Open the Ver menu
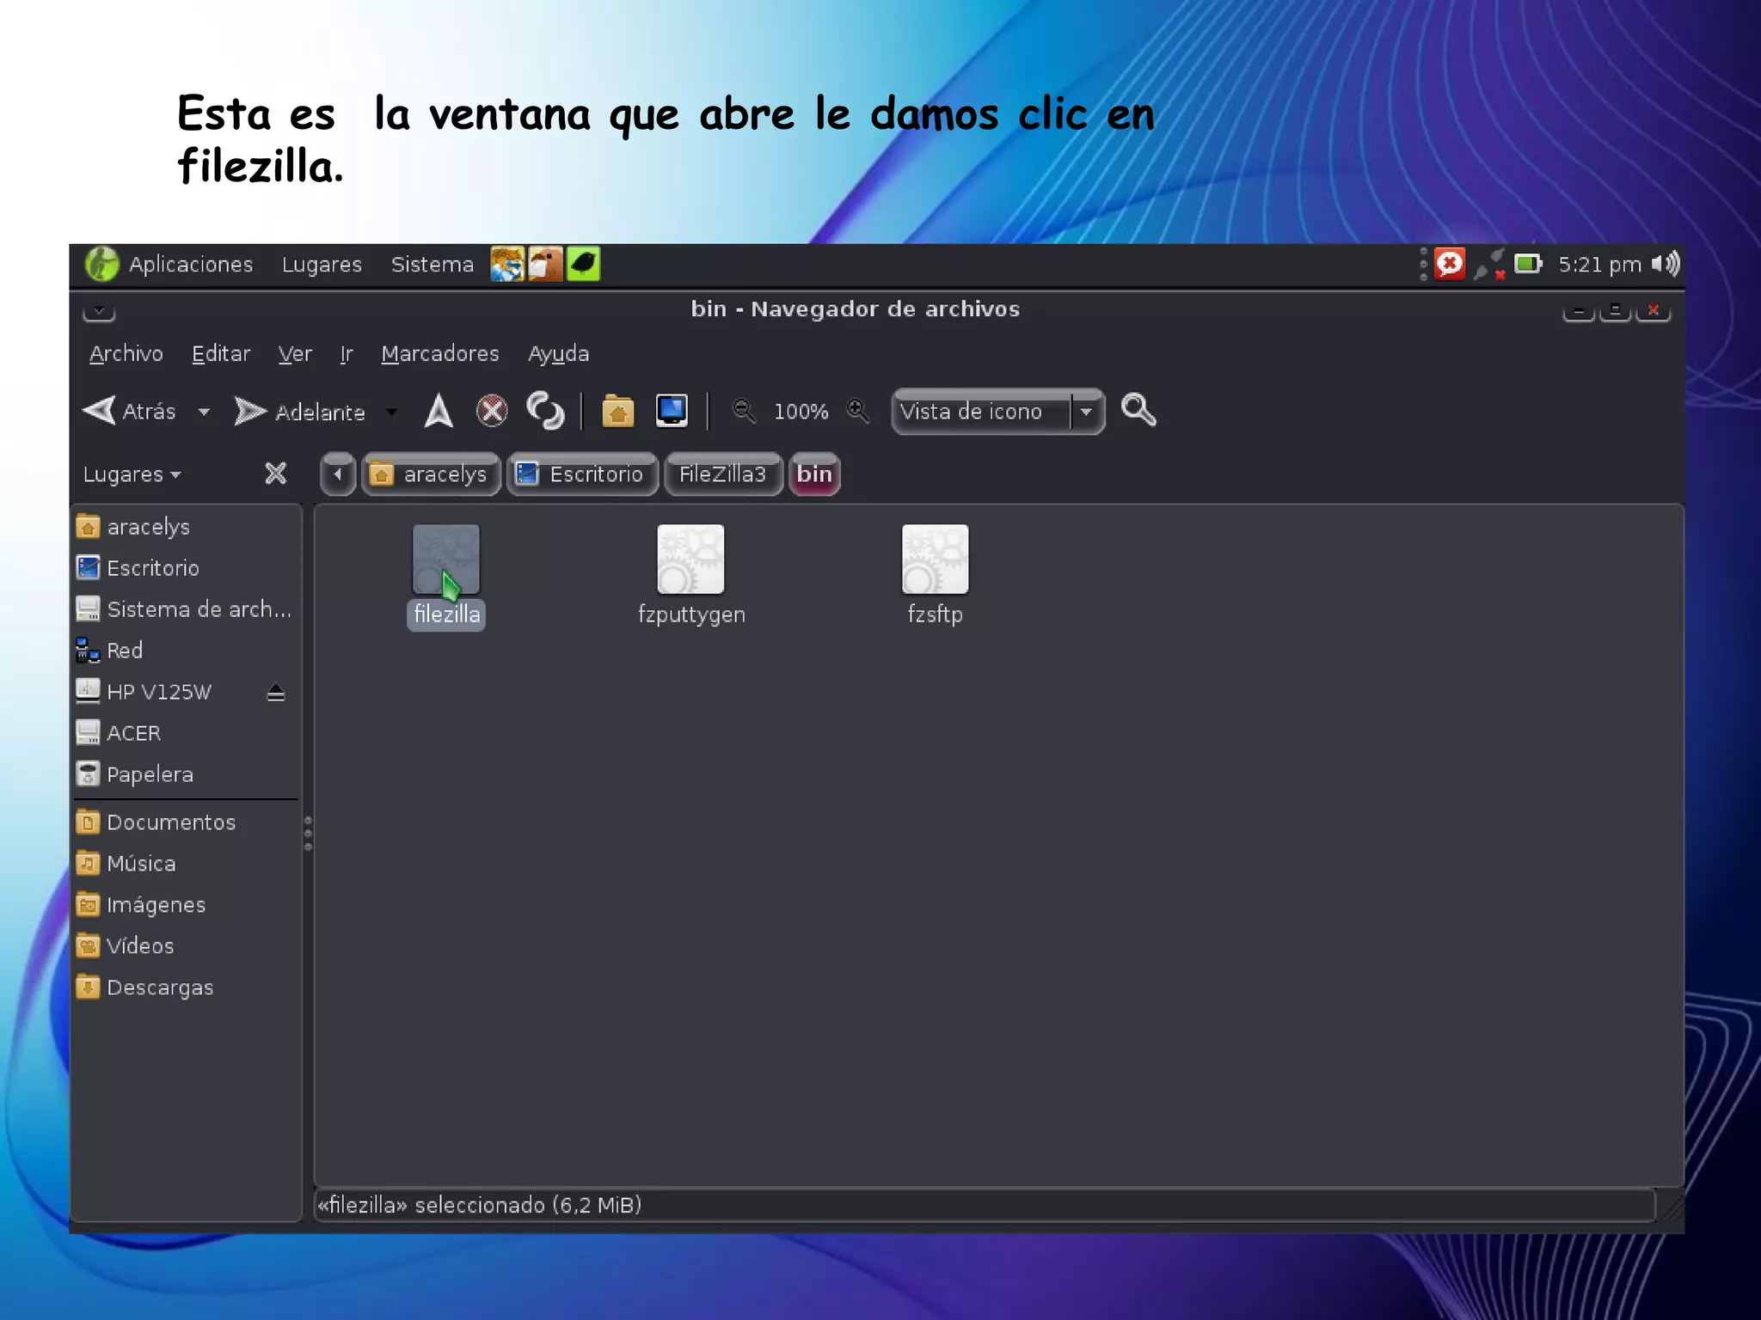The image size is (1761, 1320). [295, 353]
